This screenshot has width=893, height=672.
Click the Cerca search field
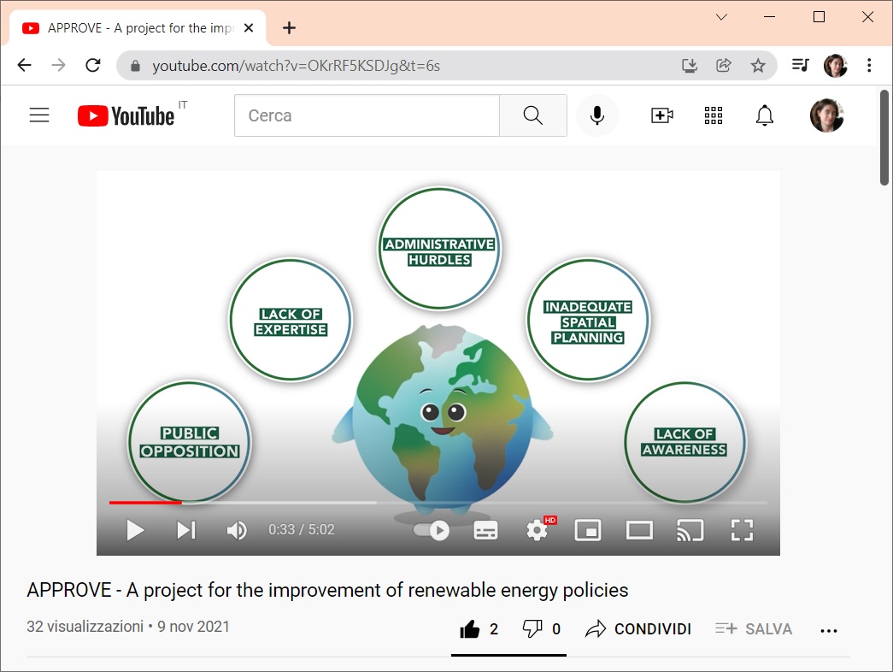[367, 115]
